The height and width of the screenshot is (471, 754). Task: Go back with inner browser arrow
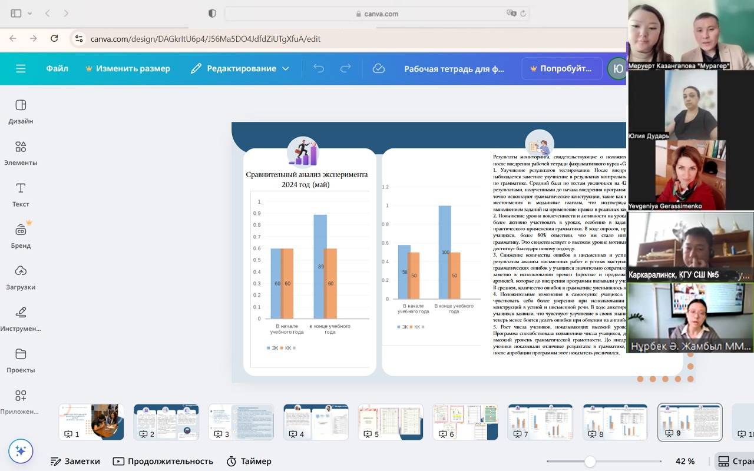[x=13, y=38]
